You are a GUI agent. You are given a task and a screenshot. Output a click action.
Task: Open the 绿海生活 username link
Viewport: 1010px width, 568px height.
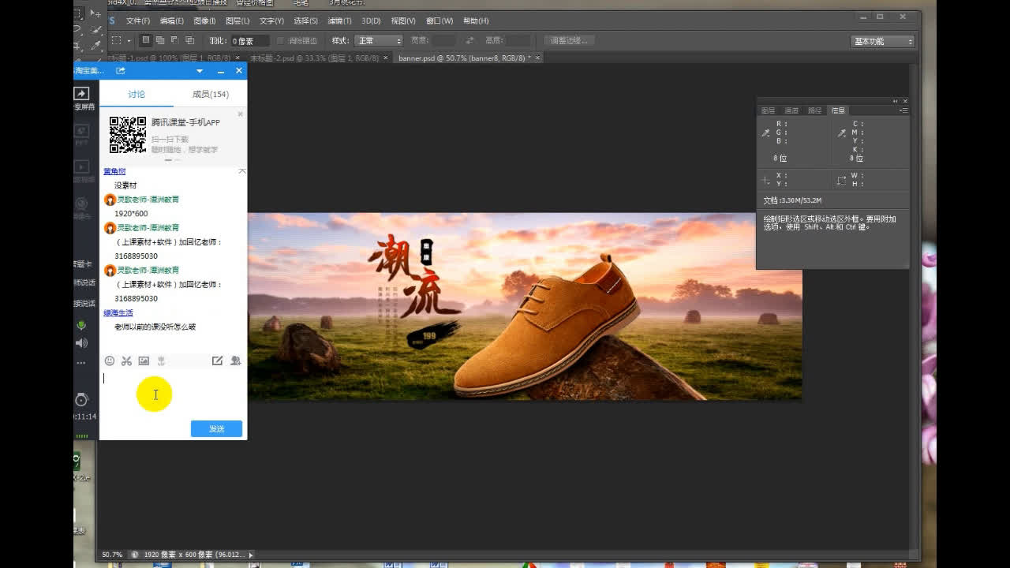[118, 313]
